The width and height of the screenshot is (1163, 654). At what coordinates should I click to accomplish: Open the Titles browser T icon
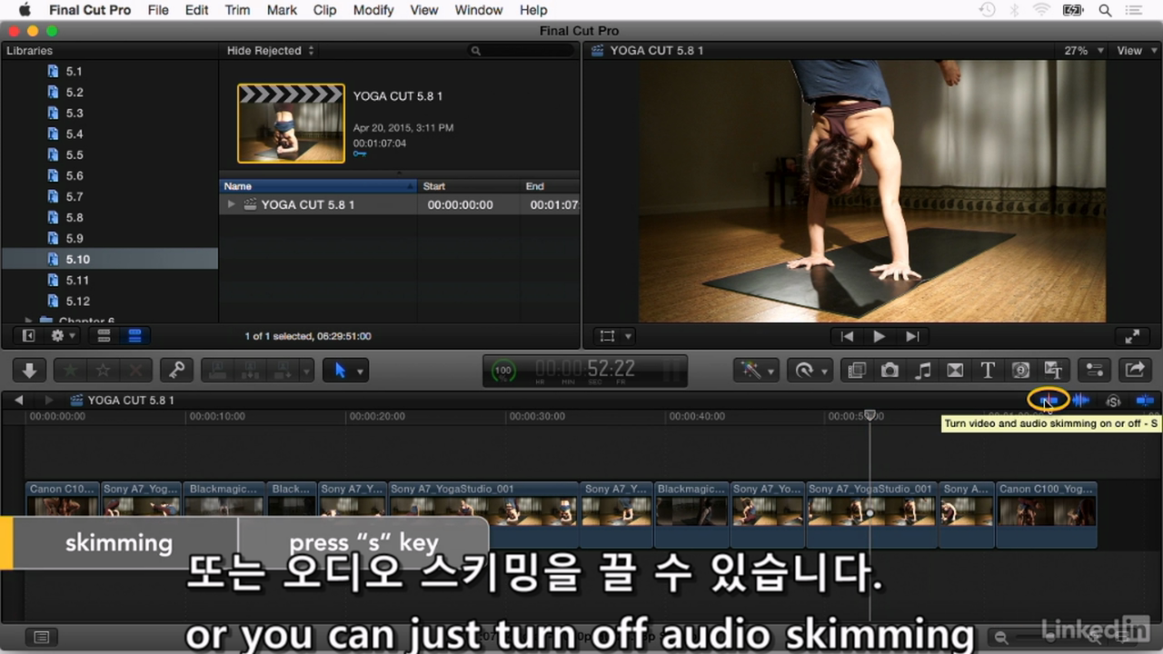pos(988,371)
